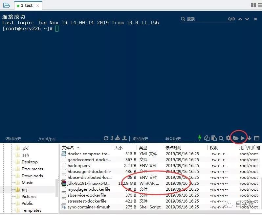Select file jdk-8u191-linux-x64.t...
This screenshot has height=215, width=262.
89,183
